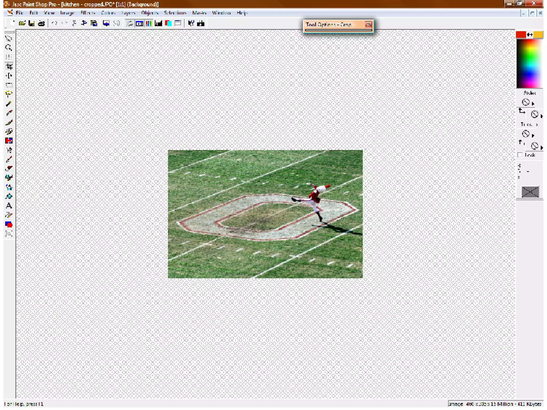Toggle the Lock checkbox in color palette

(x=520, y=155)
